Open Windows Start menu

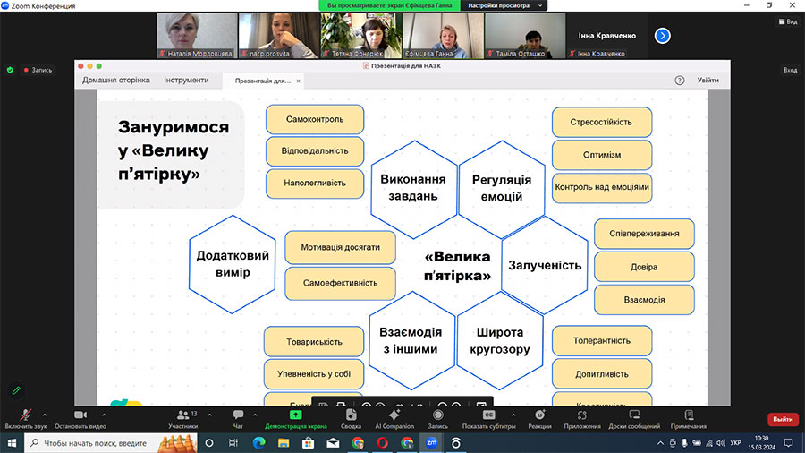click(12, 443)
